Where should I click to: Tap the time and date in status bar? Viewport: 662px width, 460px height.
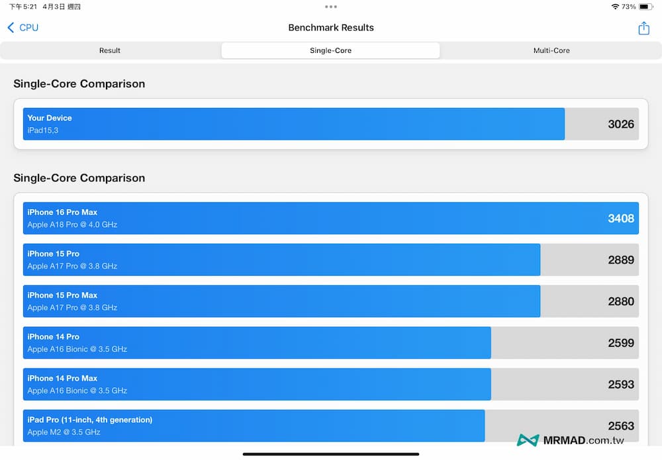44,7
